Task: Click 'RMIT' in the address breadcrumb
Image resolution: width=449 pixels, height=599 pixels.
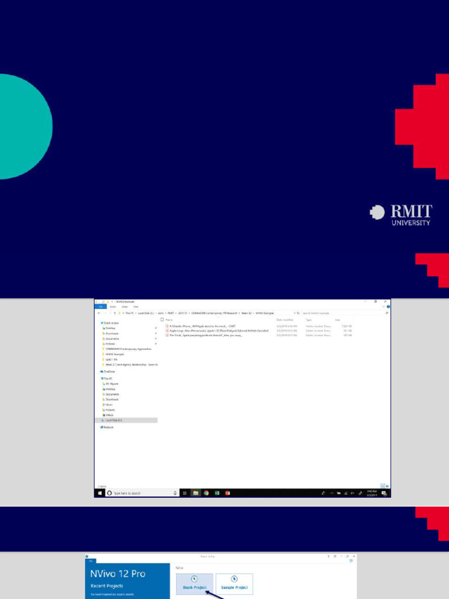Action: (x=171, y=314)
